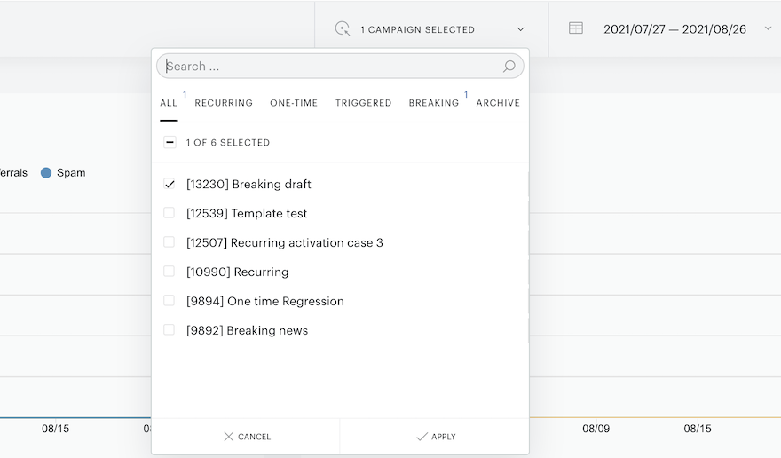Click the [9894] One time Regression label
Screen dimensions: 781x458
(x=265, y=301)
